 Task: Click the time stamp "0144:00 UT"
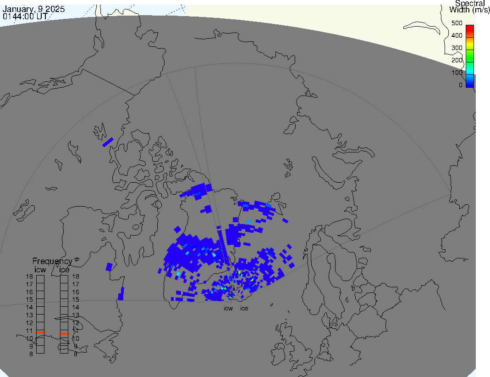click(25, 16)
